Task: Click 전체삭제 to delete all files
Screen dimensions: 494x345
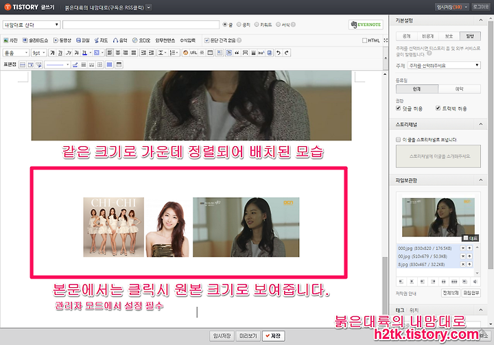Action: tap(450, 293)
